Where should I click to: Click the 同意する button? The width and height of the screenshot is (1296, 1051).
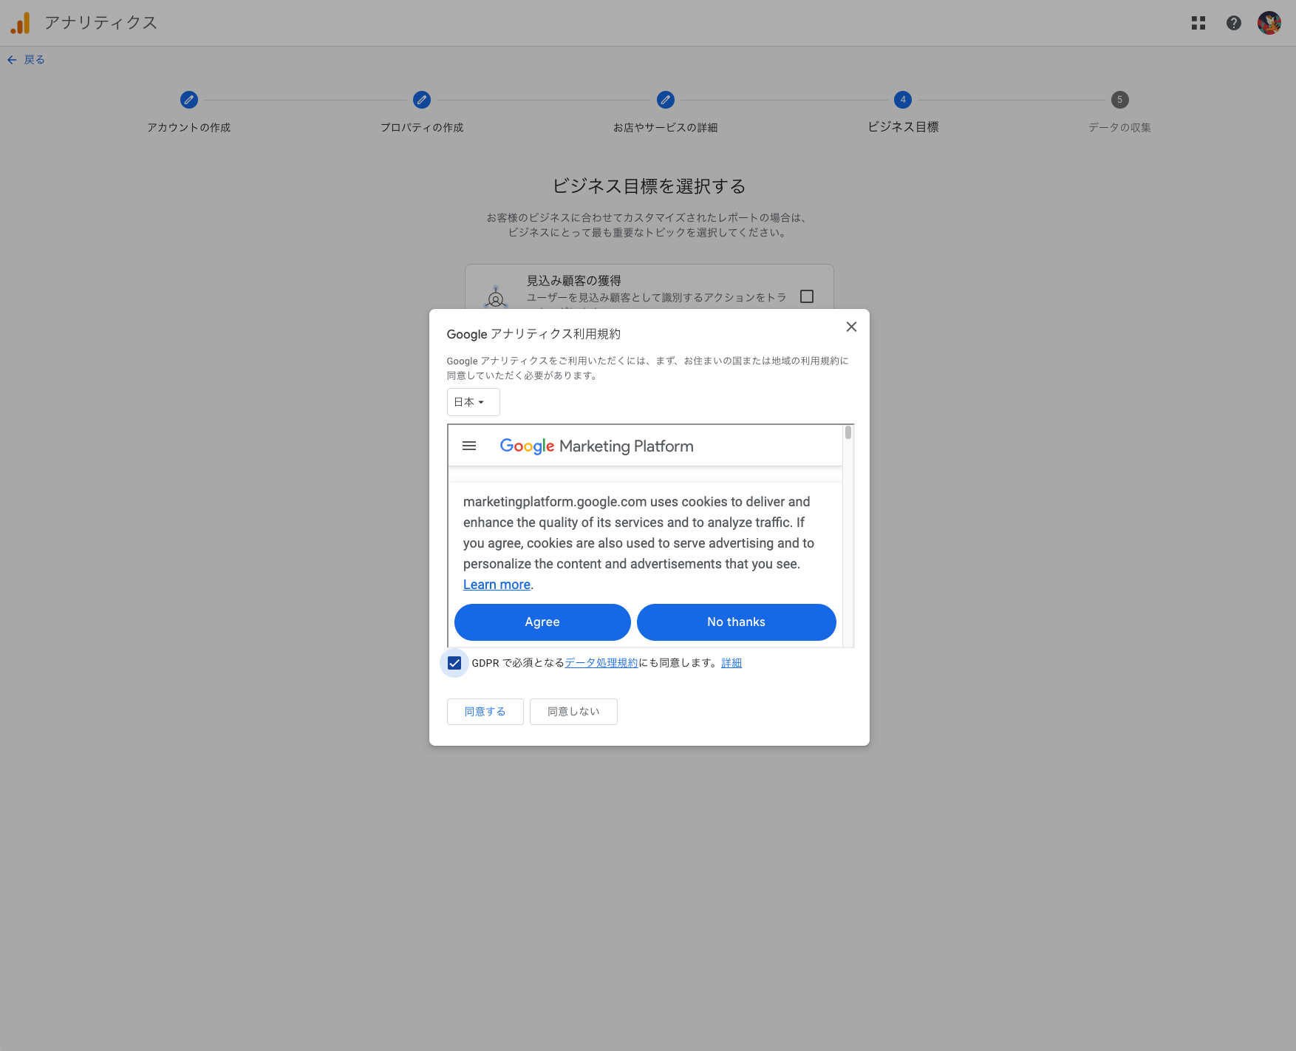(485, 711)
